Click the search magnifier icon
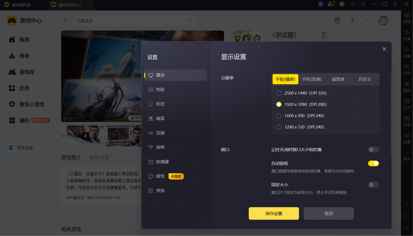 pyautogui.click(x=189, y=21)
